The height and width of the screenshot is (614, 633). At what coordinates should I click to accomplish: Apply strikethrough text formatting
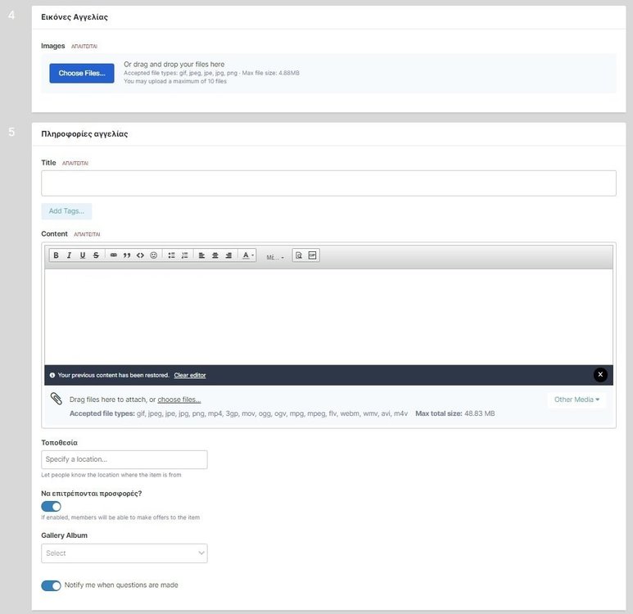[96, 255]
